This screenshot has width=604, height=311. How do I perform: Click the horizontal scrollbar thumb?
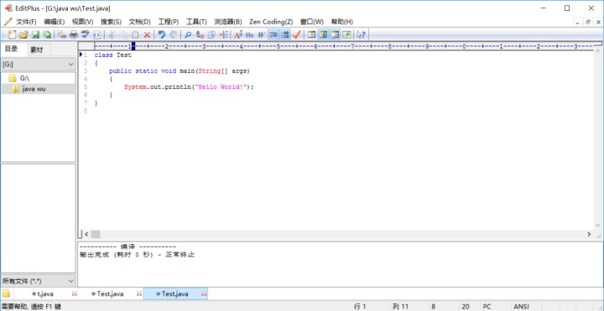(96, 234)
